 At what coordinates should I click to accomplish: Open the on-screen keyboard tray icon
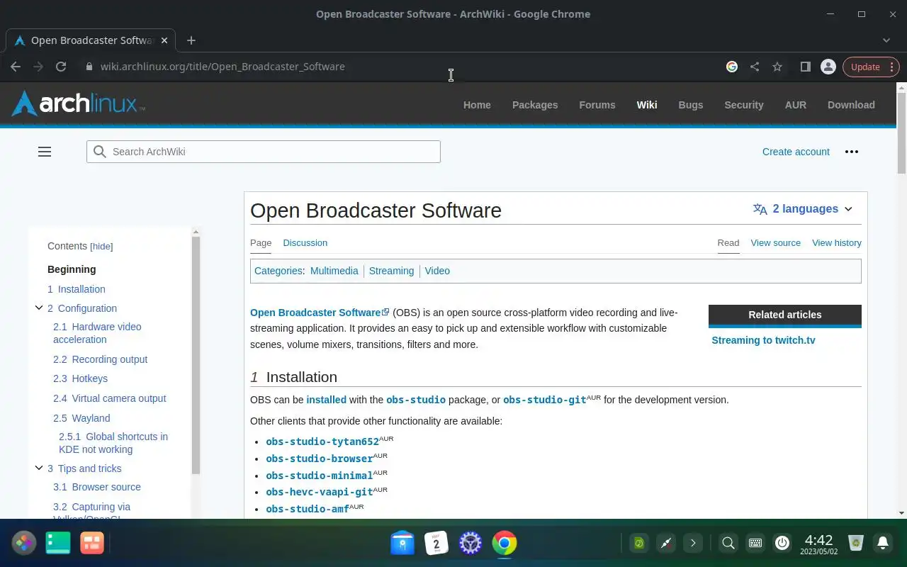[755, 543]
